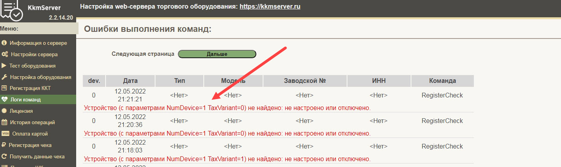Click the TaxVariant=1 red error message

coord(227,159)
